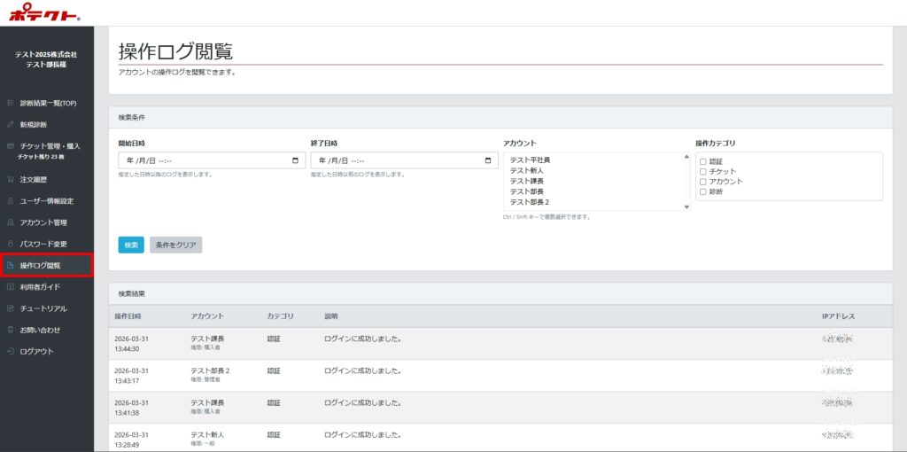Enable the 認証 category checkbox
This screenshot has height=452, width=907.
pyautogui.click(x=703, y=161)
